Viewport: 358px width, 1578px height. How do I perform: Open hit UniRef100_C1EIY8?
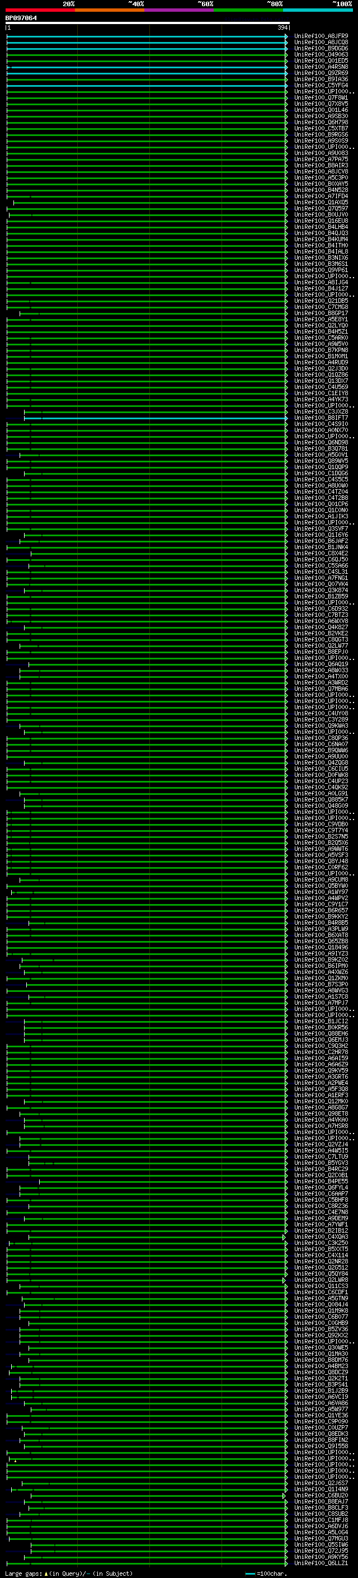(321, 394)
